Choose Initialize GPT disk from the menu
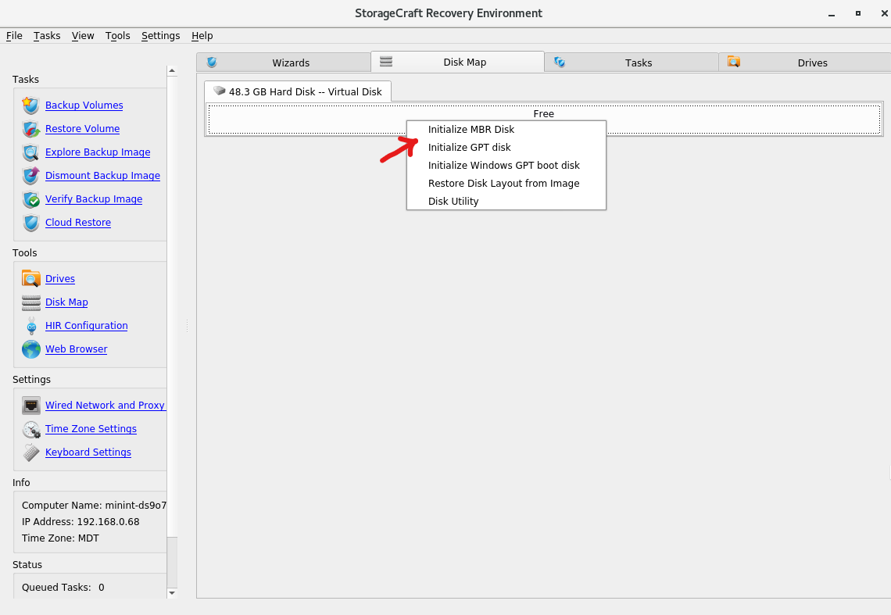 [x=469, y=147]
